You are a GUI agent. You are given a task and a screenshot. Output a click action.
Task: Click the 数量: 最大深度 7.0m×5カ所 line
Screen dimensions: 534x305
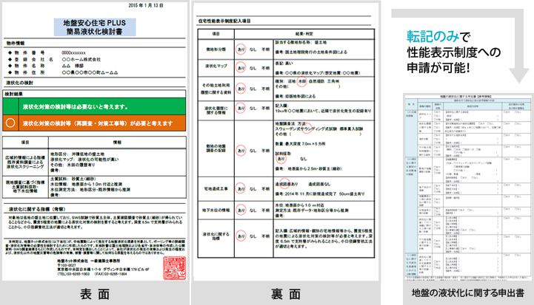300,144
